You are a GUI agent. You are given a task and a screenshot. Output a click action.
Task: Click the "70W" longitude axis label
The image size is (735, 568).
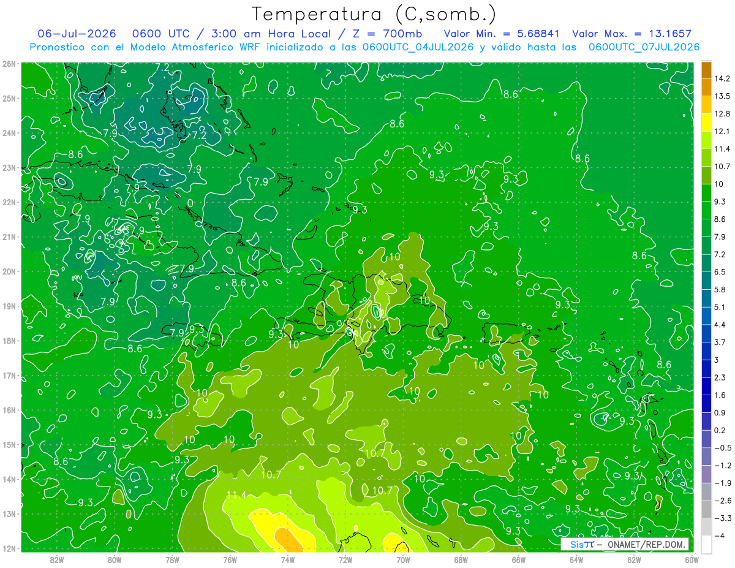click(x=403, y=559)
